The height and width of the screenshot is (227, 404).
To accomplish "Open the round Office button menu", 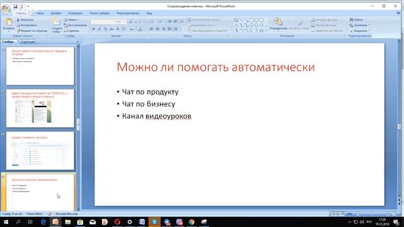I will (x=6, y=8).
